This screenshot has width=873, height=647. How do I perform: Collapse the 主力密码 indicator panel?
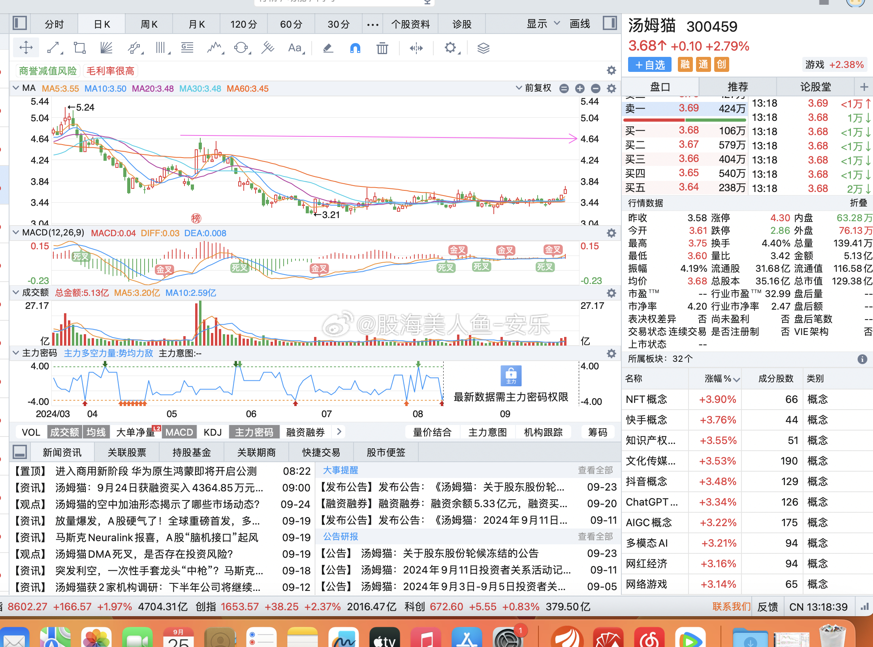tap(16, 353)
